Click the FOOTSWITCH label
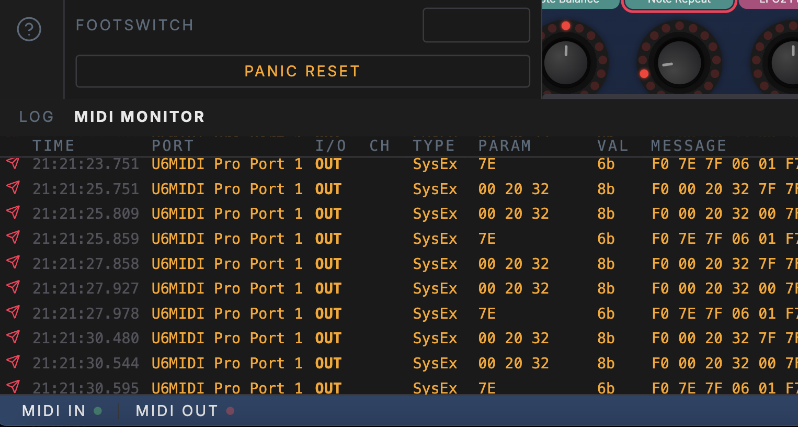798x427 pixels. pyautogui.click(x=135, y=25)
